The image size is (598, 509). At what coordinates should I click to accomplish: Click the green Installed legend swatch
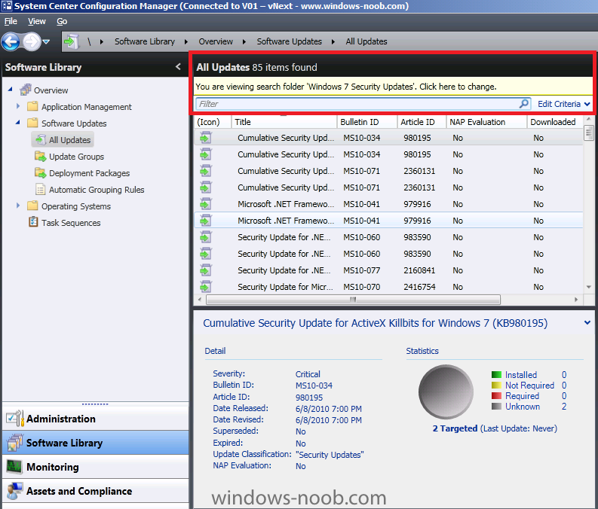tap(496, 375)
